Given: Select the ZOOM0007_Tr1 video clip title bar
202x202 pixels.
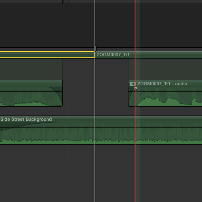Looking at the screenshot, I should pyautogui.click(x=149, y=55).
